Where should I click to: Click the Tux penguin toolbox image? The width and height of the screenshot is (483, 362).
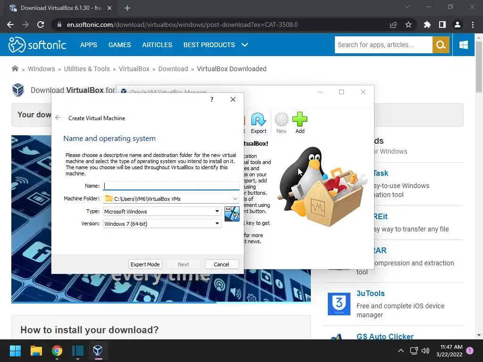pos(322,186)
